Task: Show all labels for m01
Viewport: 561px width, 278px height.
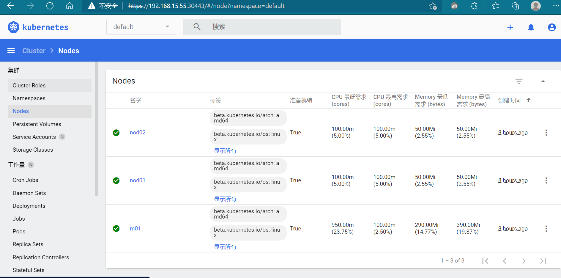Action: tap(225, 247)
